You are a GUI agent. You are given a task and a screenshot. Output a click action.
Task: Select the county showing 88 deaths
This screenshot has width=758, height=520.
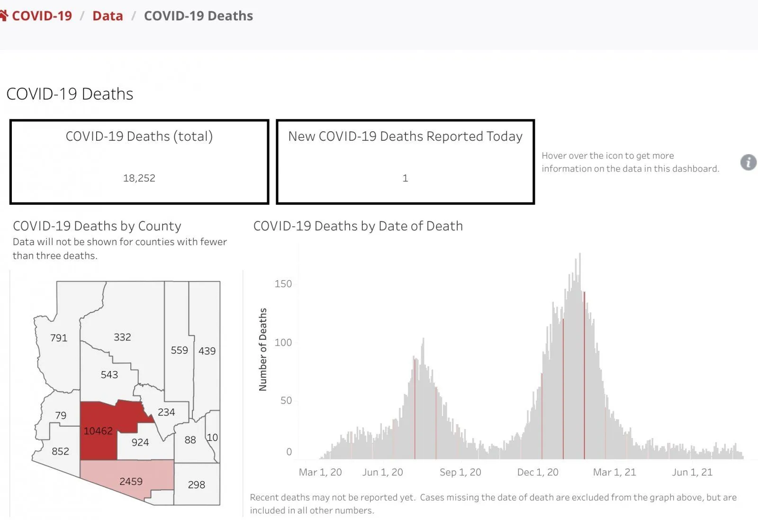click(x=190, y=440)
